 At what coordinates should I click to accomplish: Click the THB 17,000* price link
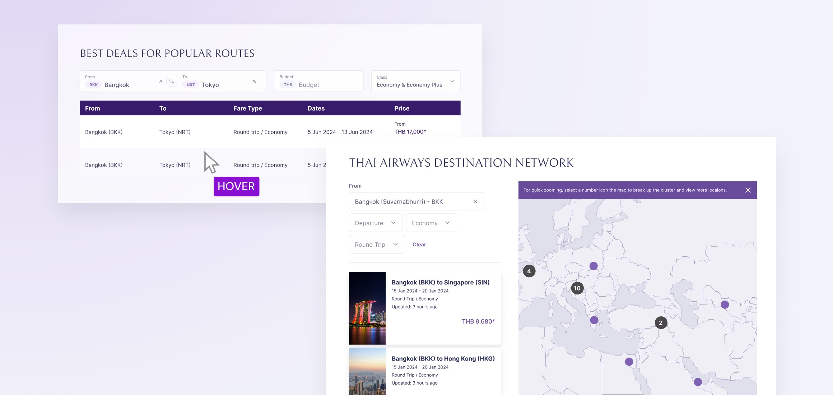410,132
